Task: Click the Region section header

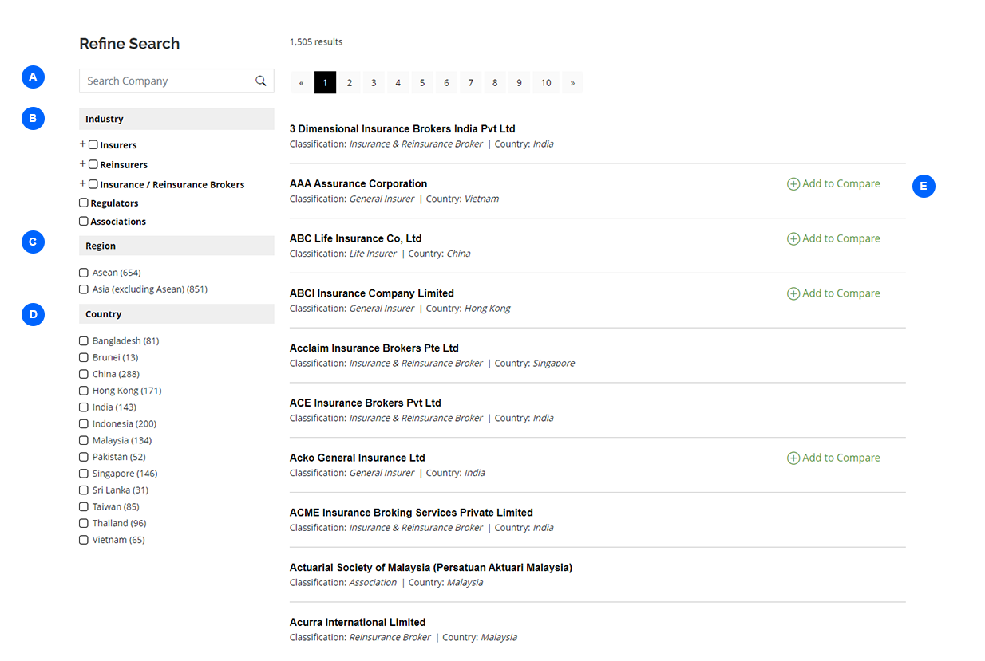Action: coord(176,246)
